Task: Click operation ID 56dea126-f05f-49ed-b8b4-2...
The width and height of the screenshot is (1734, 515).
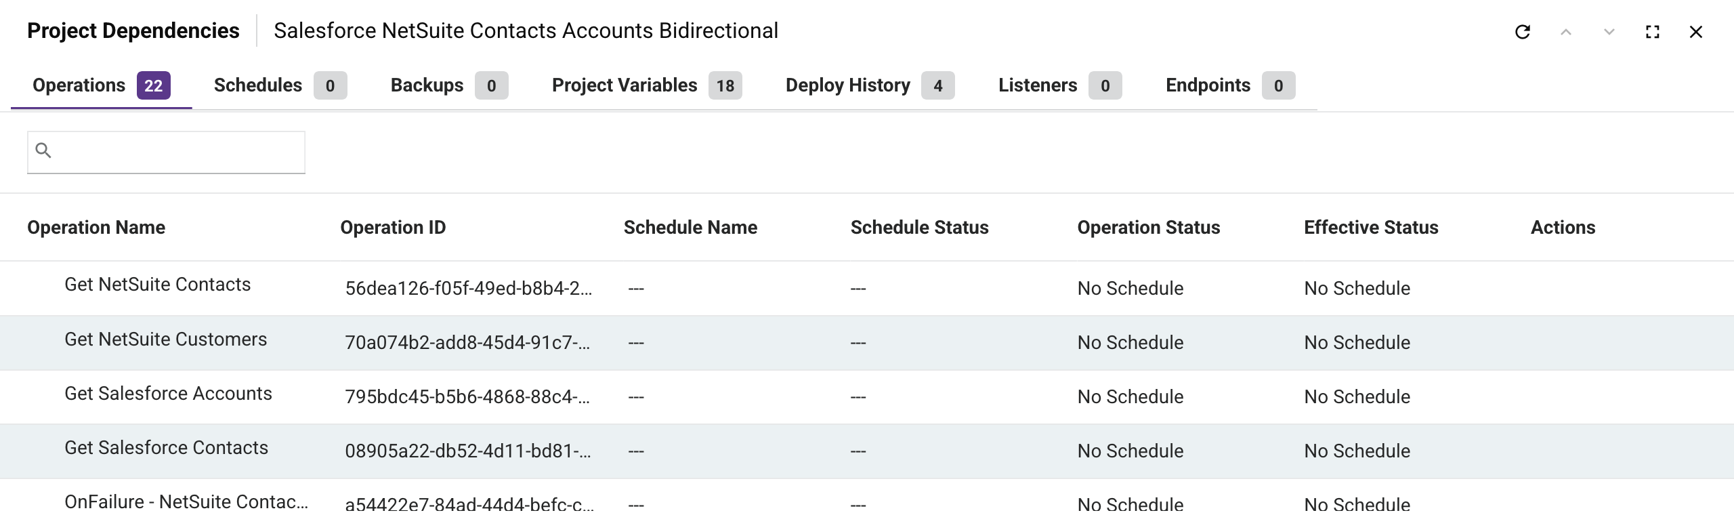Action: [x=469, y=289]
